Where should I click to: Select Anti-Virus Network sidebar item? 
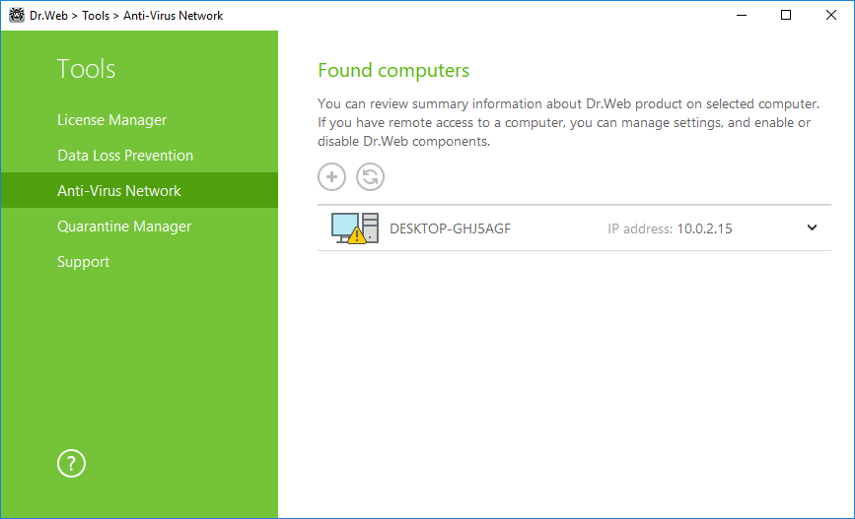[140, 191]
